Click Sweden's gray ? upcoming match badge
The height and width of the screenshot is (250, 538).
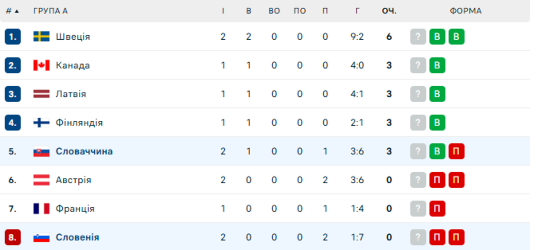coord(418,37)
